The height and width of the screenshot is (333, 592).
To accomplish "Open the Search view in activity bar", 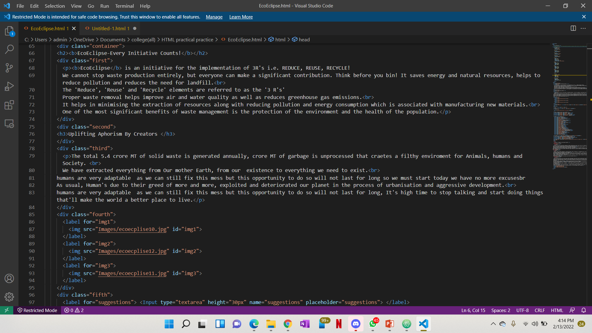I will [x=9, y=49].
